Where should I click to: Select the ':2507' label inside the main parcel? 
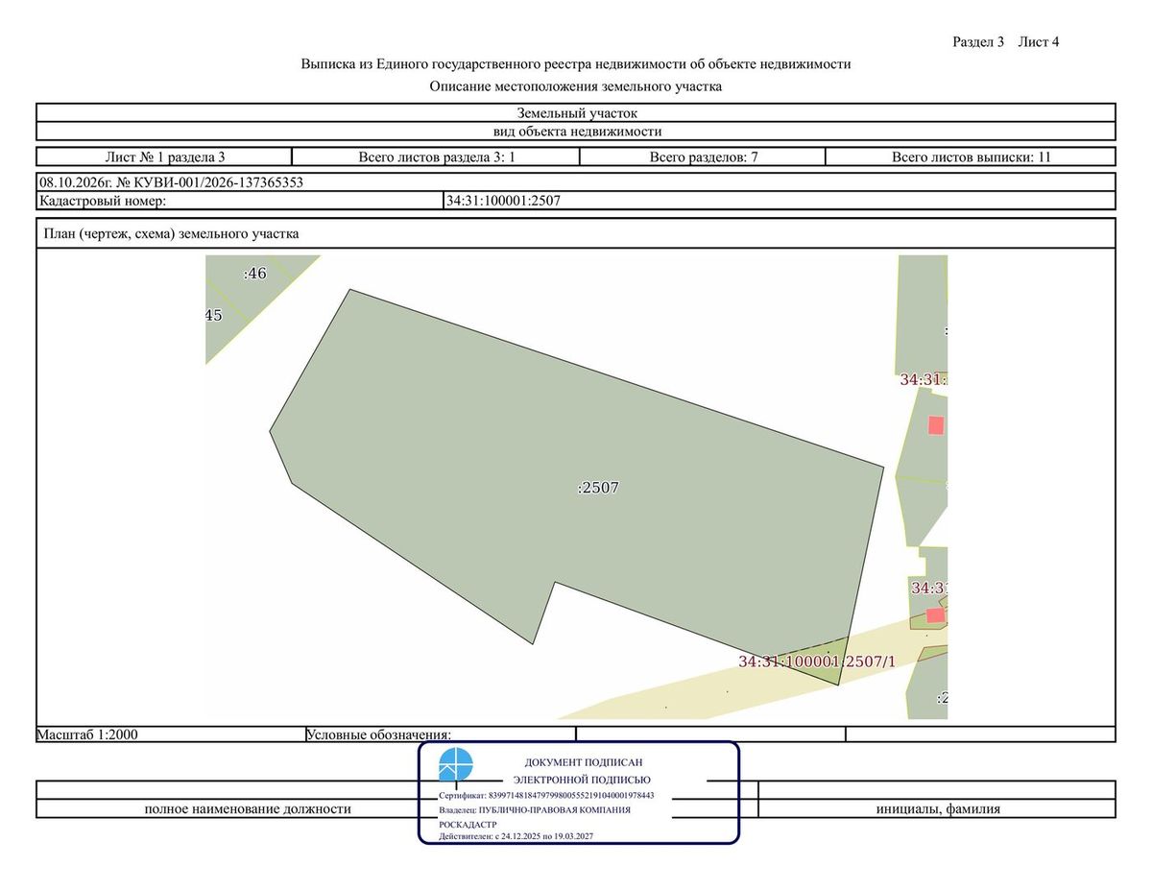[x=598, y=488]
